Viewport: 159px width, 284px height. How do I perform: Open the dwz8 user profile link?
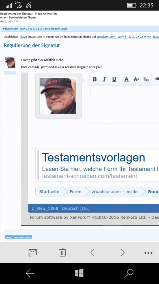click(23, 37)
